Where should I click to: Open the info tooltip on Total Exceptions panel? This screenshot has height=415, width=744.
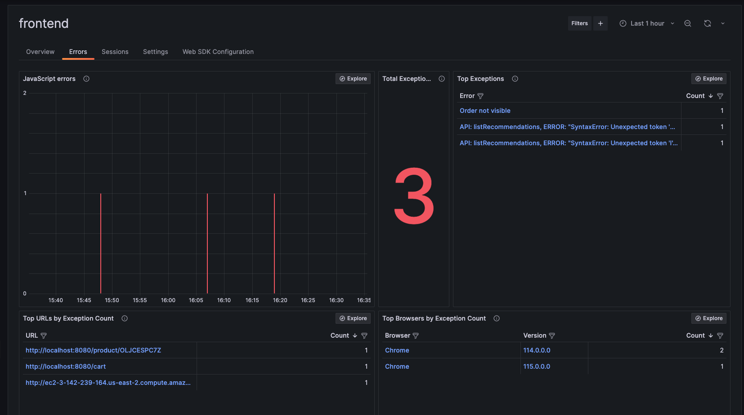(441, 79)
